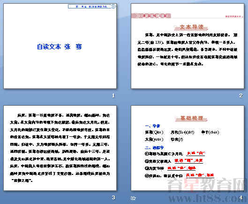This screenshot has height=204, width=248.
Task: Click the red answer beside item ①
Action: pos(196,153)
